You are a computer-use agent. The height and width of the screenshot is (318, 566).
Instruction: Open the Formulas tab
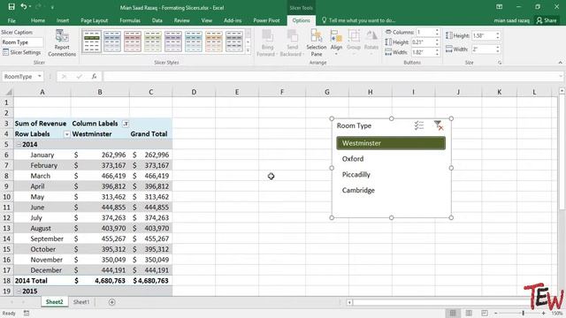pos(130,20)
